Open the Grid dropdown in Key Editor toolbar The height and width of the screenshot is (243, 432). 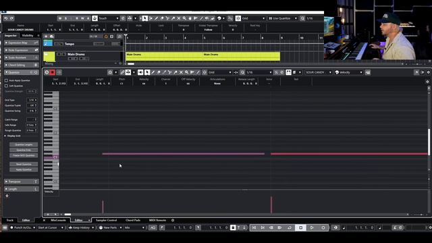219,72
